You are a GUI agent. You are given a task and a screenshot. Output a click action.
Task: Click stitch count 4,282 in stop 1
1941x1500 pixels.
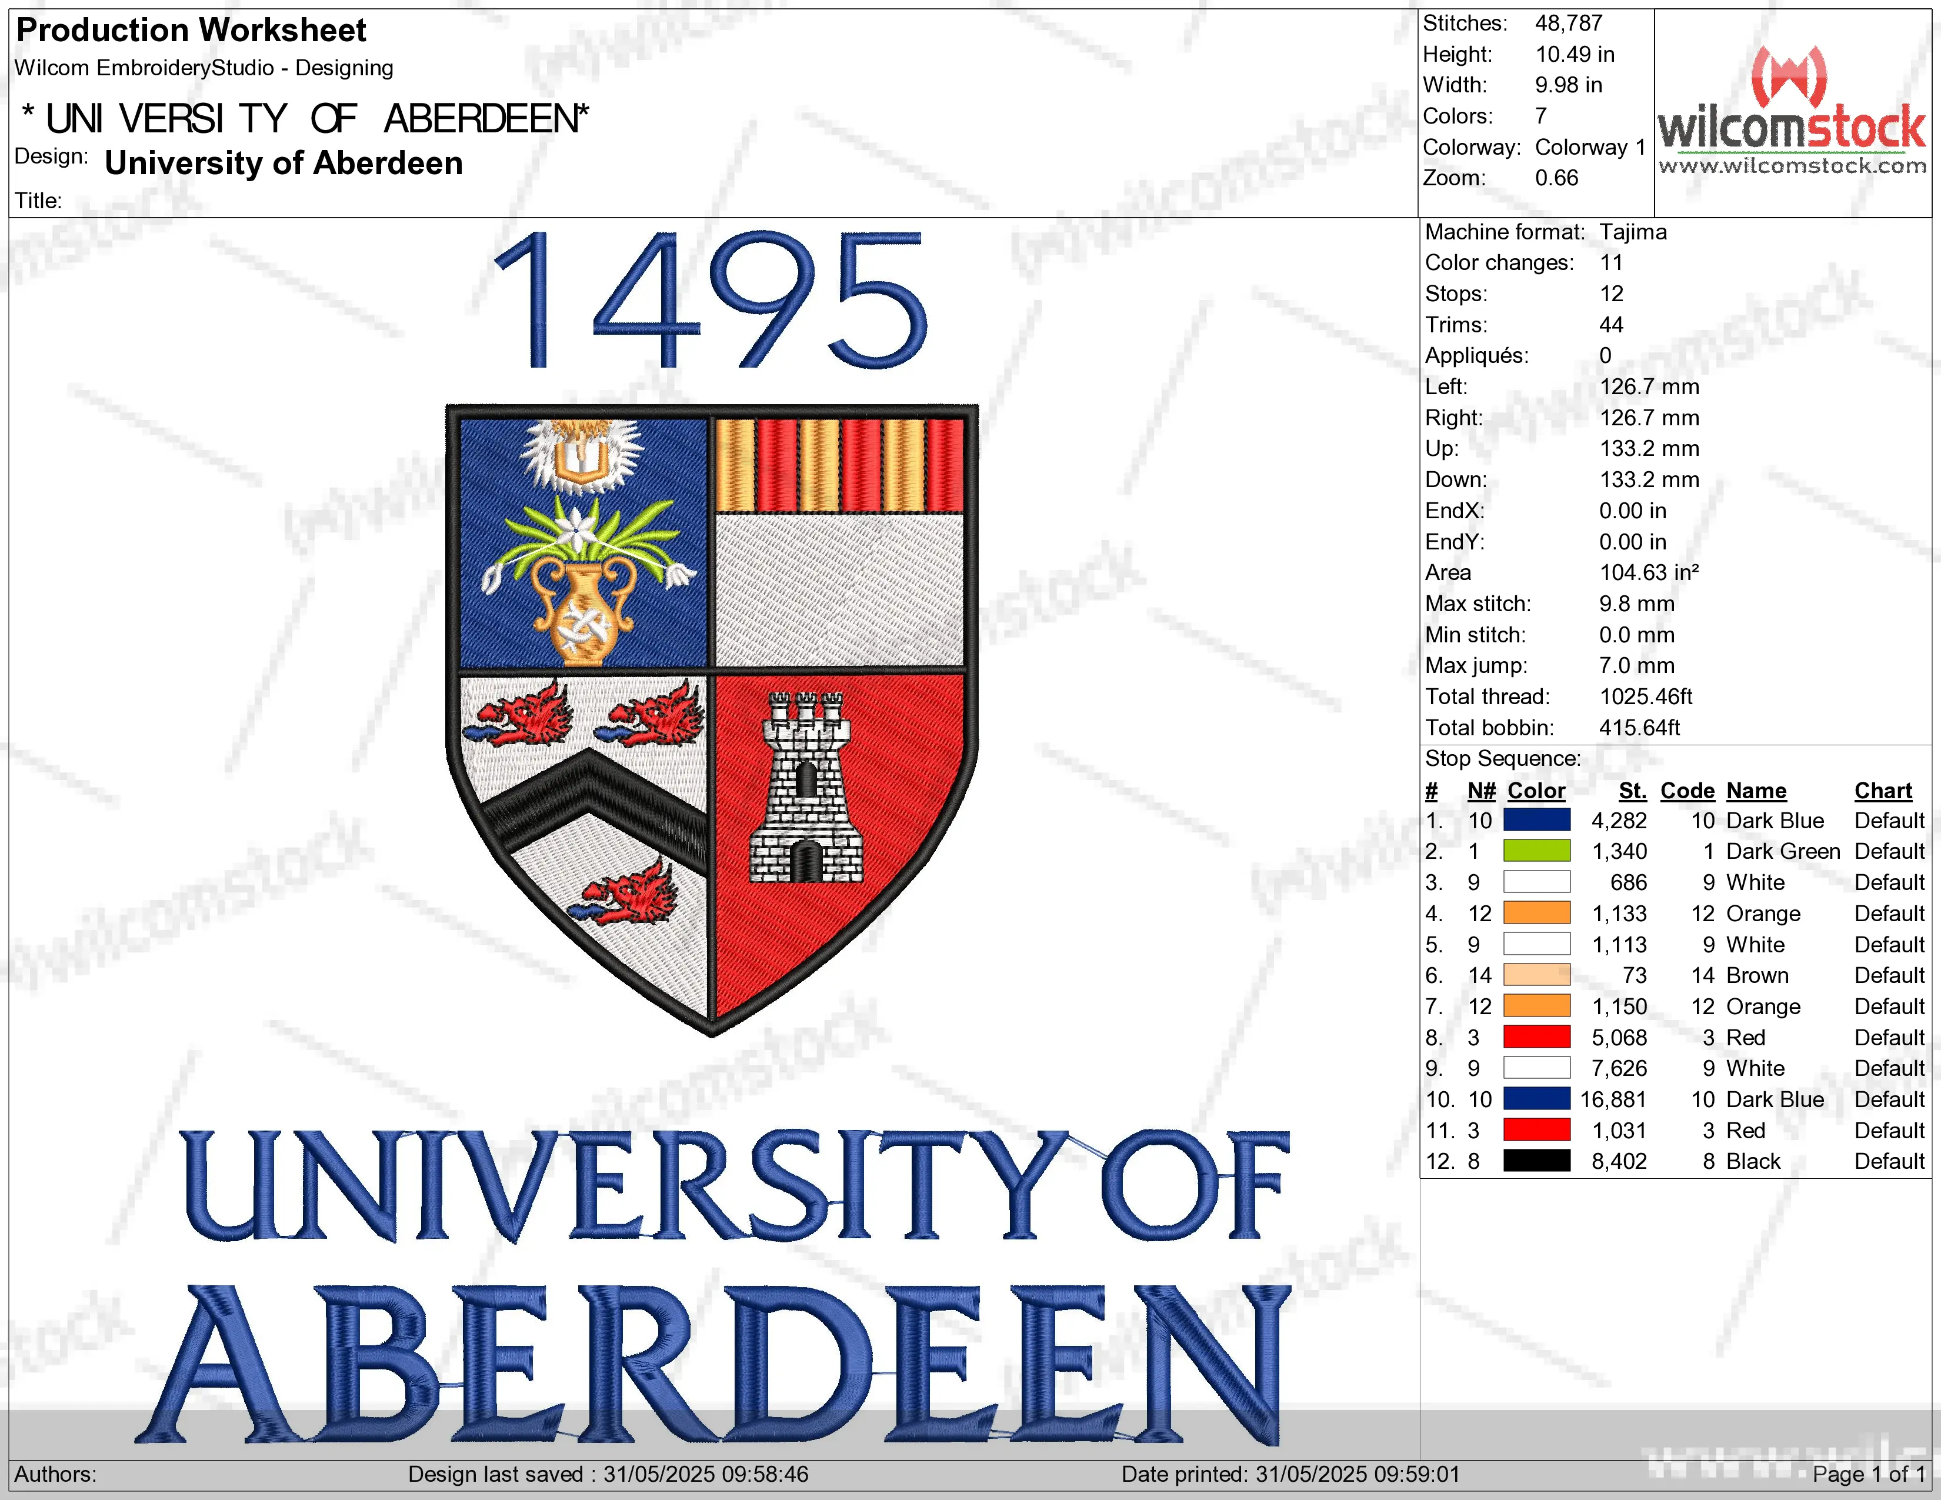[1619, 820]
